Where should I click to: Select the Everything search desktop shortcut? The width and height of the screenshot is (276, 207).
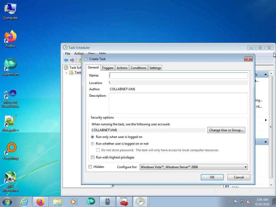coord(11,151)
